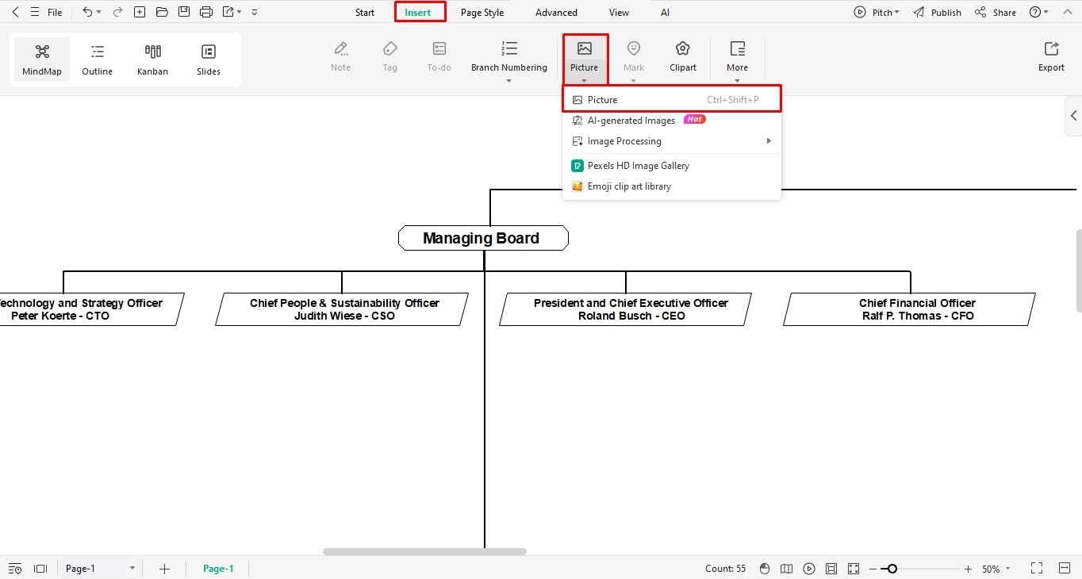Switch to the View tab
The width and height of the screenshot is (1082, 579).
coord(619,12)
